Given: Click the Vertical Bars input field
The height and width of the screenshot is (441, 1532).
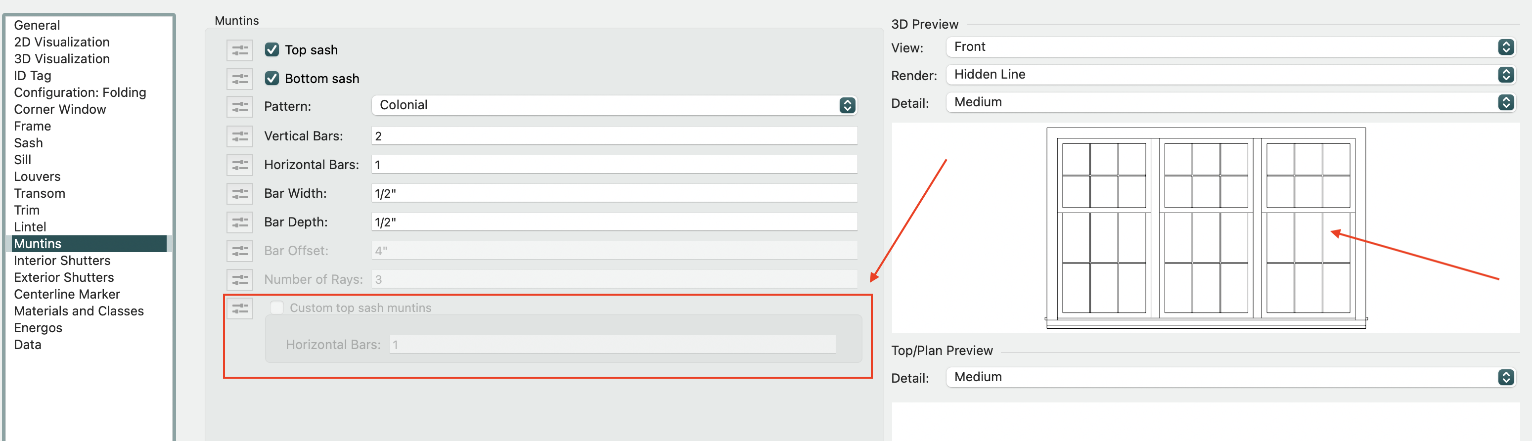Looking at the screenshot, I should (614, 136).
